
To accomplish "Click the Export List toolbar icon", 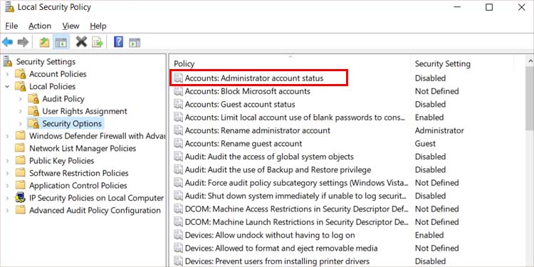I will (98, 42).
